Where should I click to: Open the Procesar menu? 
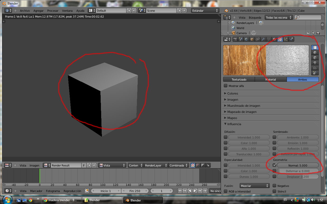[x=53, y=11]
